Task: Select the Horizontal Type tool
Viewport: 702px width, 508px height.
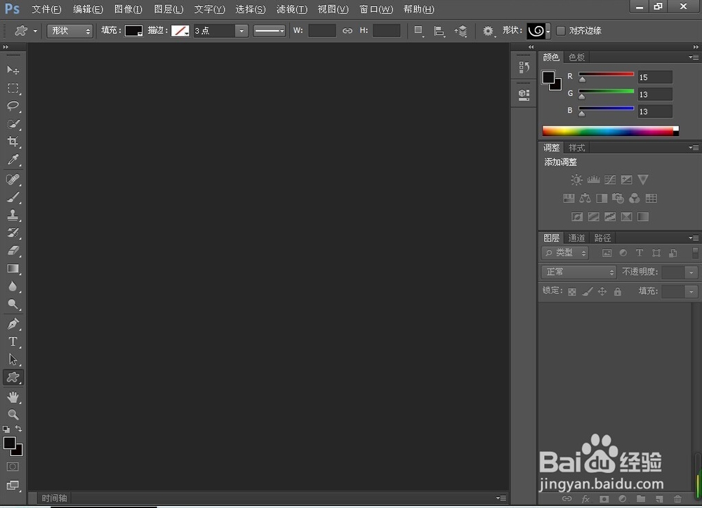Action: 13,342
